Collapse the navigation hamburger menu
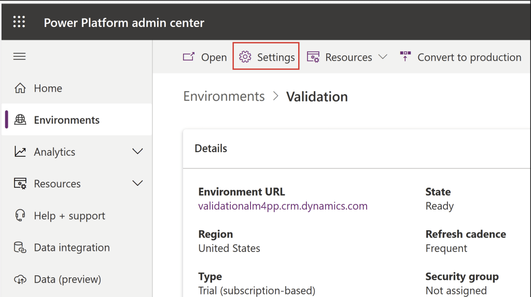The height and width of the screenshot is (297, 531). (x=20, y=56)
